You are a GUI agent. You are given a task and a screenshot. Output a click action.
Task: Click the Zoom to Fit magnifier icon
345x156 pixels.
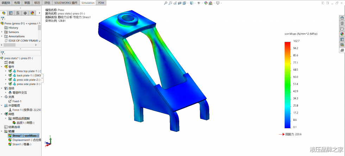click(166, 3)
